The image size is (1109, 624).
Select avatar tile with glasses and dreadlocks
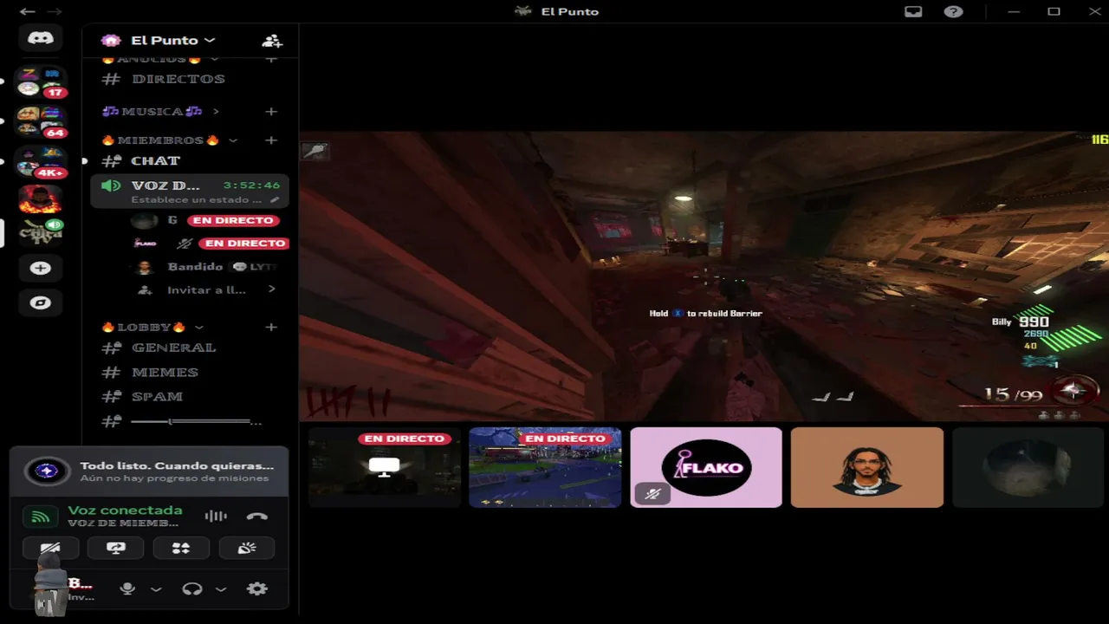point(867,467)
